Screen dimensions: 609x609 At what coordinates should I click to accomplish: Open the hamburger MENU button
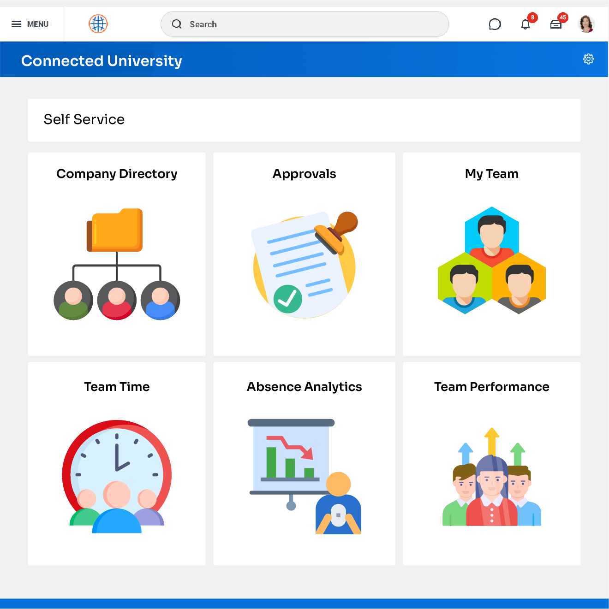click(30, 24)
